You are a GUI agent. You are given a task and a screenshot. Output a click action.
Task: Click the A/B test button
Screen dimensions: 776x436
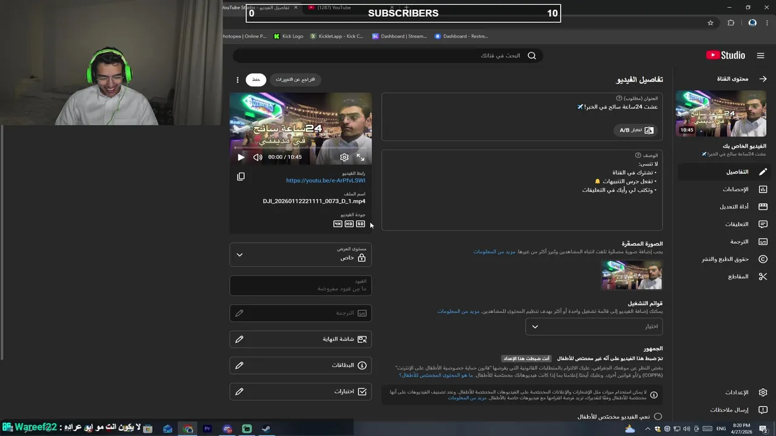636,130
